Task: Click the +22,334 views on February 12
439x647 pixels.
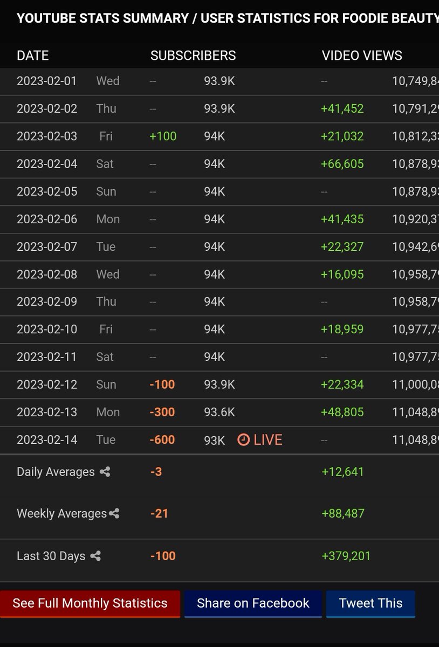Action: [342, 384]
